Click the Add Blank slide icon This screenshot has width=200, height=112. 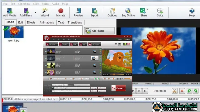(x=26, y=11)
